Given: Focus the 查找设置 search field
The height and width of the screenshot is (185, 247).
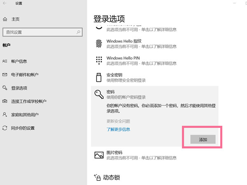Looking at the screenshot, I should (x=39, y=32).
